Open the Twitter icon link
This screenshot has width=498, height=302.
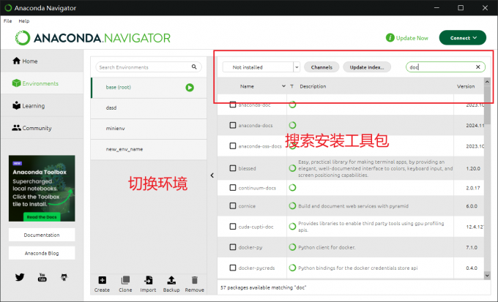pyautogui.click(x=20, y=277)
